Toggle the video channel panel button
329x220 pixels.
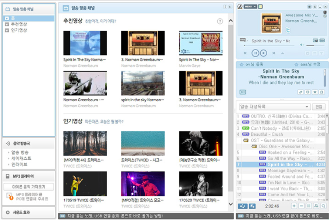click(308, 53)
